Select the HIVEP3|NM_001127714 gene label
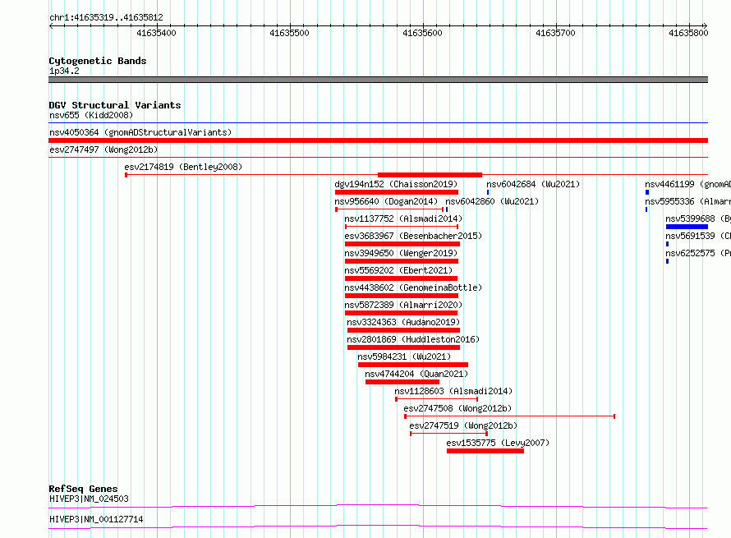Screen dimensions: 731x538 point(96,519)
